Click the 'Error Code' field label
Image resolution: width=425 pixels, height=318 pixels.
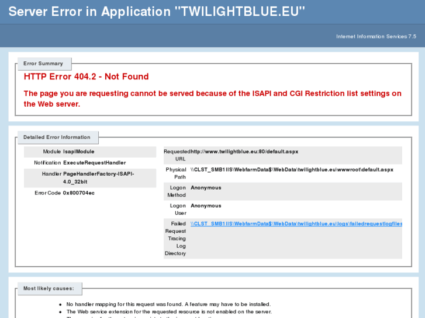[47, 193]
